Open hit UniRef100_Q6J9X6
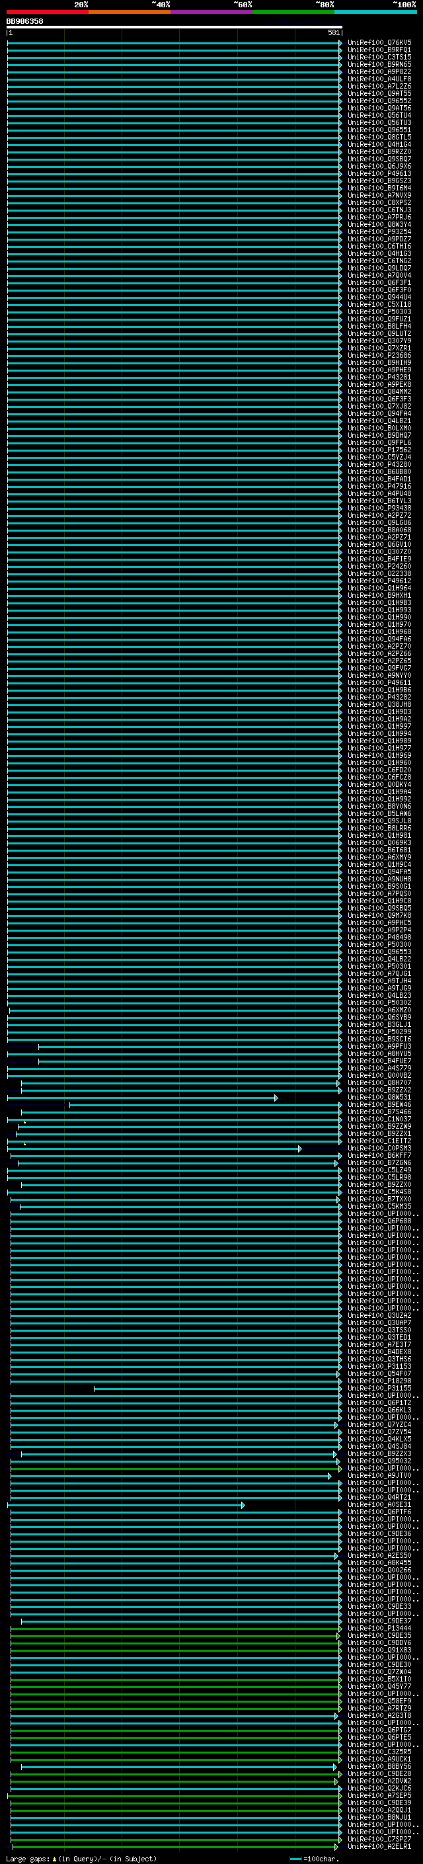The height and width of the screenshot is (1864, 423). [x=379, y=167]
